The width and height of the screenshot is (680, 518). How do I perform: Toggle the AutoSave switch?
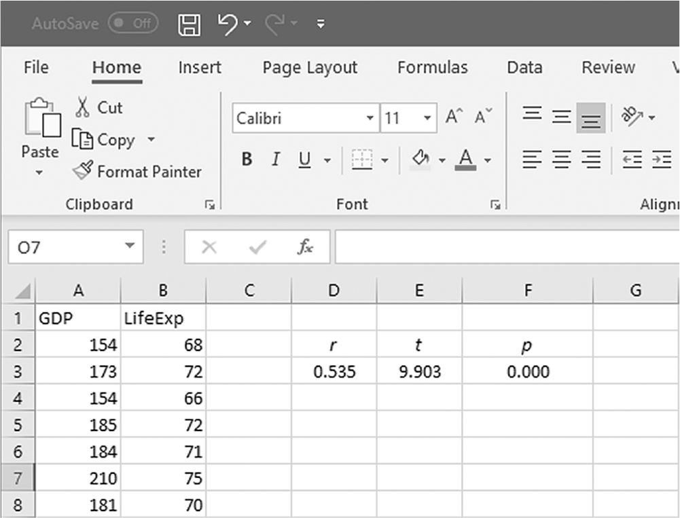coord(133,23)
